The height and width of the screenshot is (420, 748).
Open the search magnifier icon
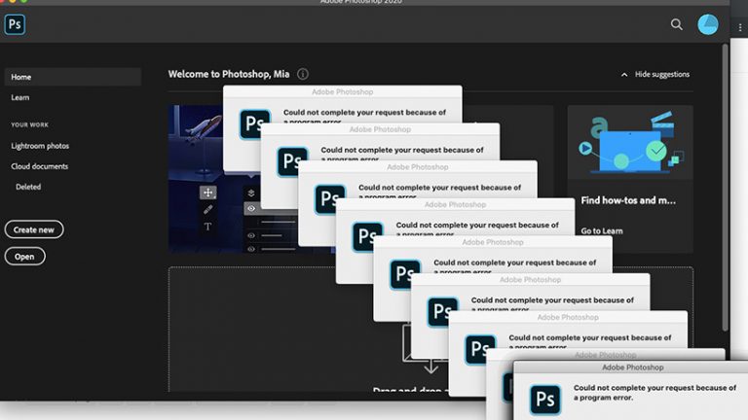coord(677,24)
